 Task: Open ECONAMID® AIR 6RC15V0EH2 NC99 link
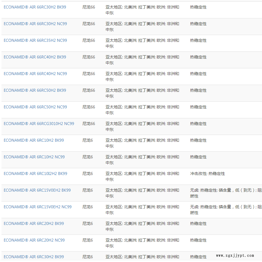pyautogui.click(x=38, y=207)
